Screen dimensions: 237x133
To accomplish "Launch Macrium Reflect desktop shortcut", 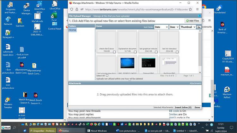I will (x=227, y=92).
